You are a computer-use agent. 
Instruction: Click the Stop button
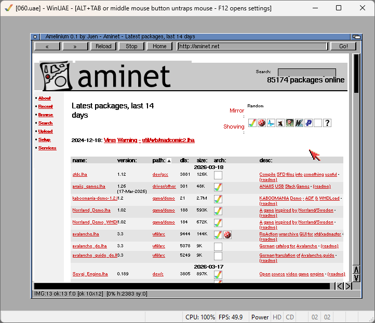click(x=131, y=46)
